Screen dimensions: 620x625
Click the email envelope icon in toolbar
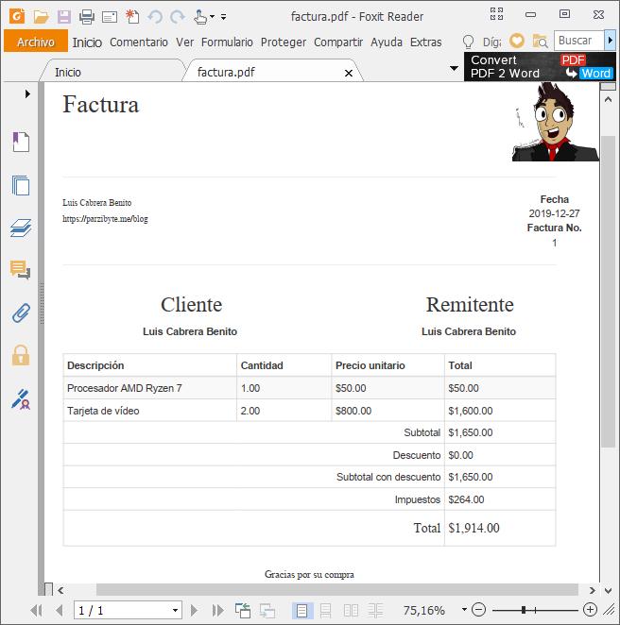[x=110, y=17]
